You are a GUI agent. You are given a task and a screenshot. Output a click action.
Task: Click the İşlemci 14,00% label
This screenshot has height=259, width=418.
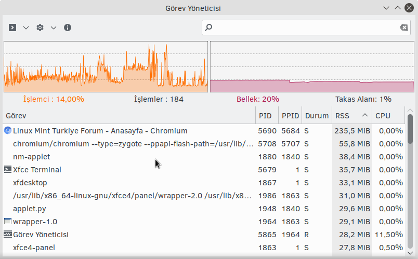(54, 99)
